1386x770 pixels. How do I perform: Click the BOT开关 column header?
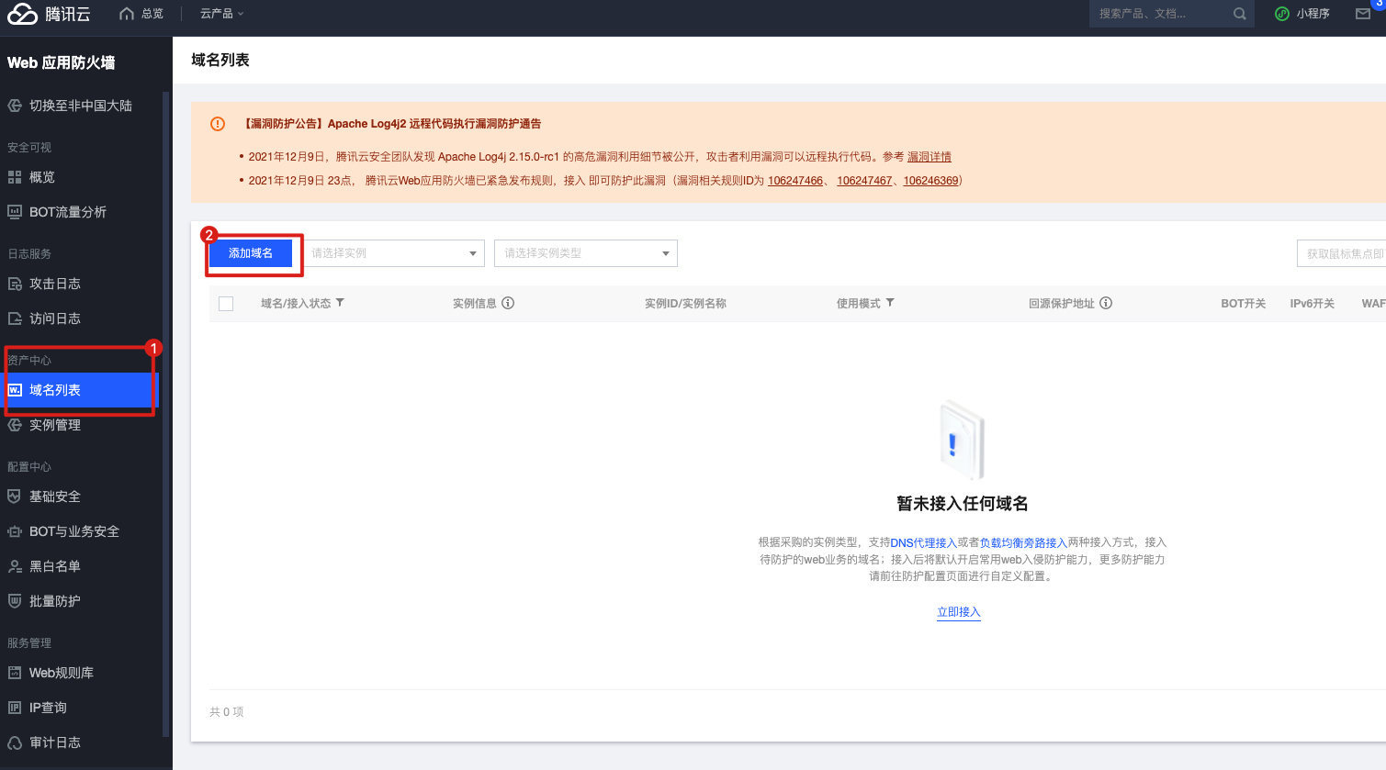pos(1243,304)
